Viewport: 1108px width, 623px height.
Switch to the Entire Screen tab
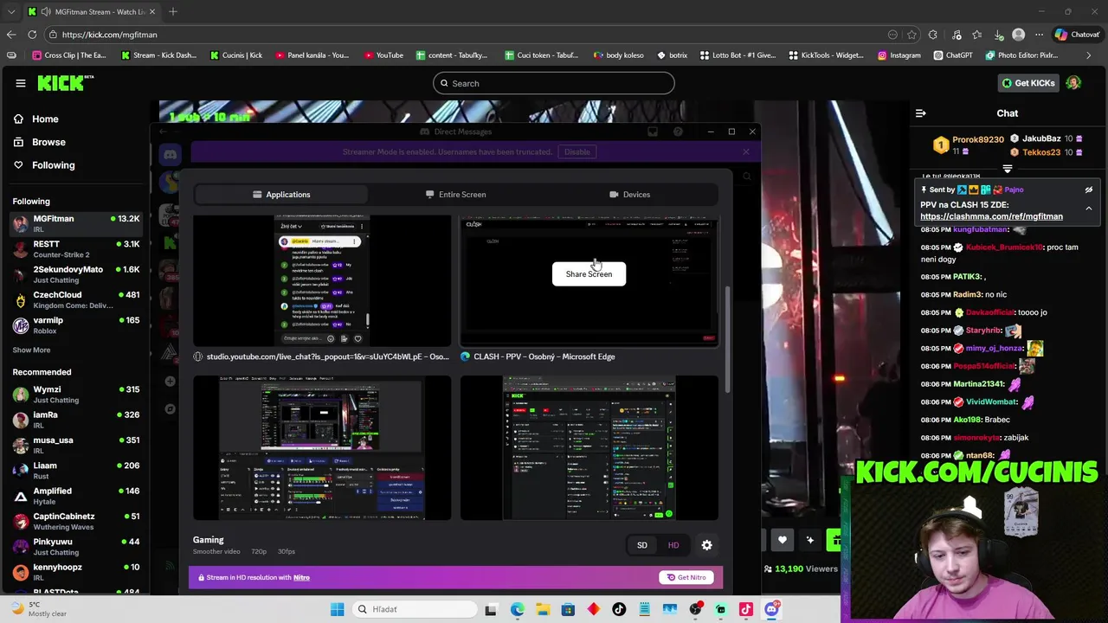point(455,195)
